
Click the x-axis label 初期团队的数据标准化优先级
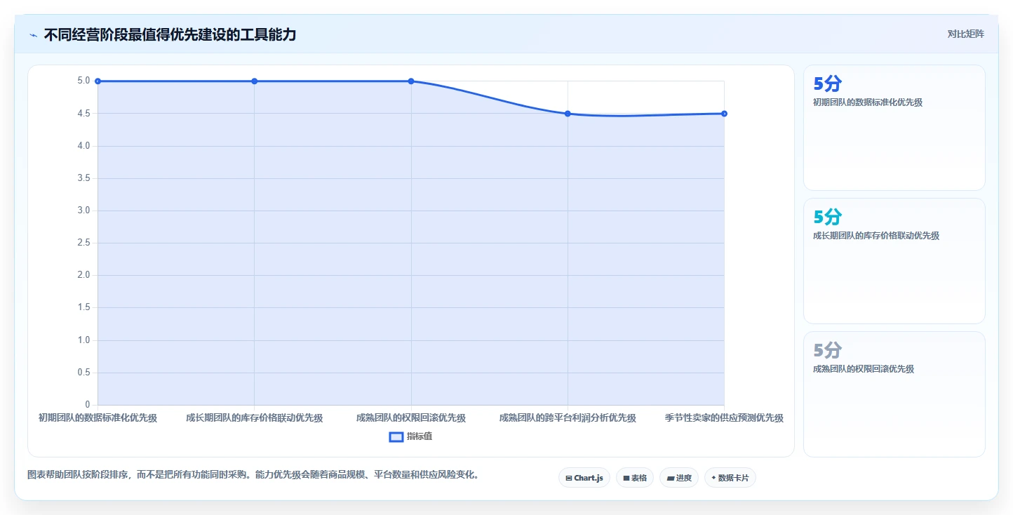[x=98, y=418]
